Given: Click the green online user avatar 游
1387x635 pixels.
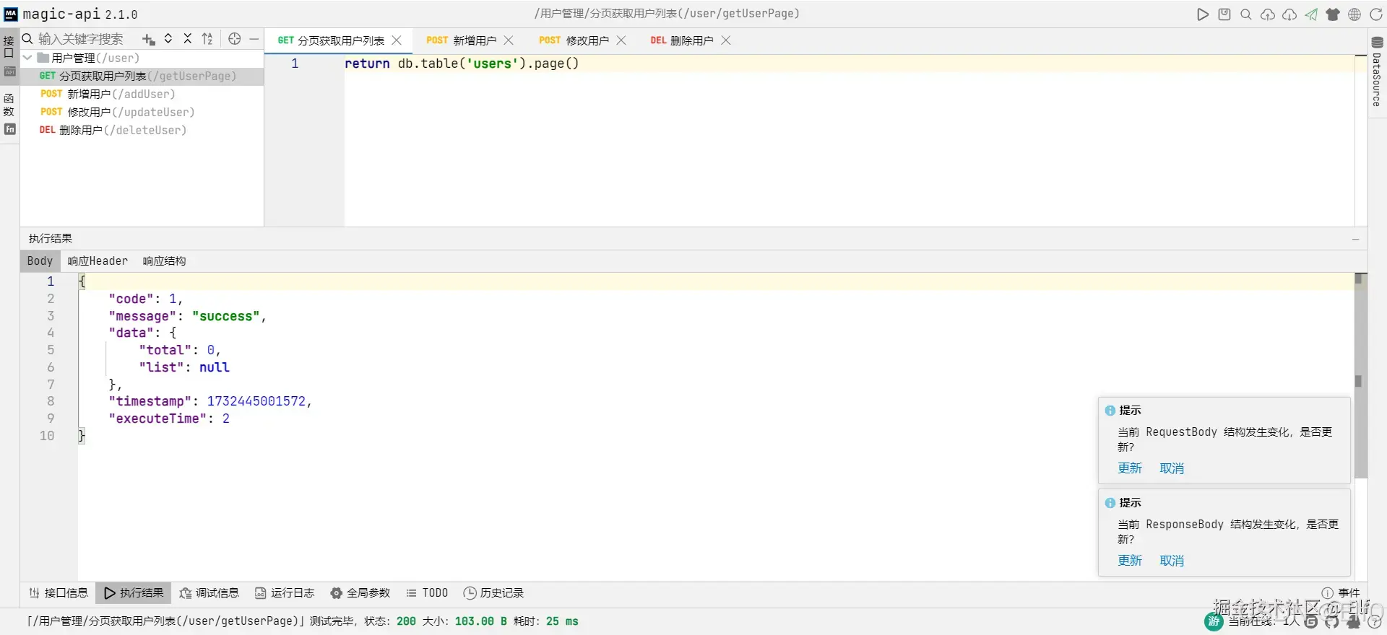Looking at the screenshot, I should click(1214, 621).
